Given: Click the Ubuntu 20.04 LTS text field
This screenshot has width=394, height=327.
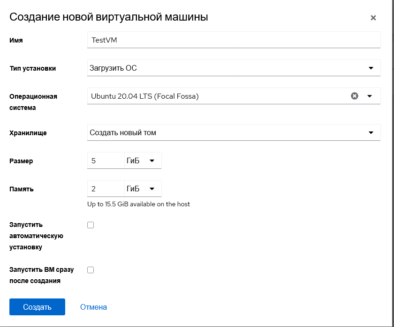Looking at the screenshot, I should pos(216,96).
